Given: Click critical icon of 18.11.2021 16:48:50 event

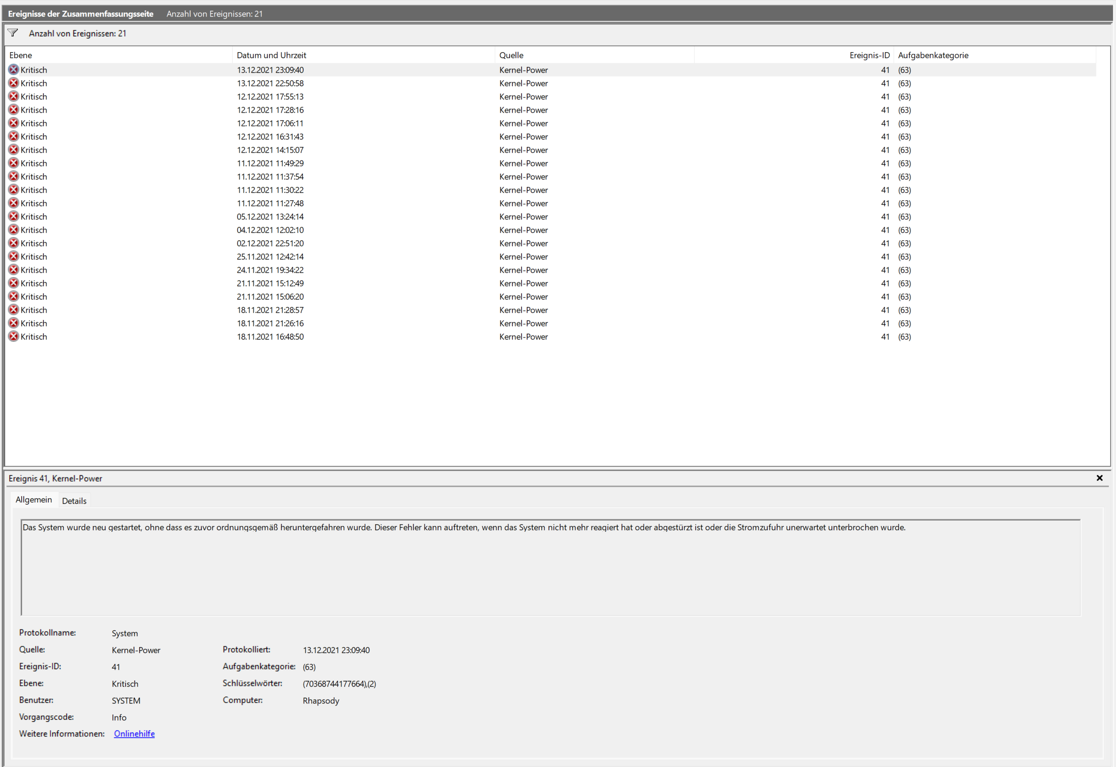Looking at the screenshot, I should [x=14, y=337].
